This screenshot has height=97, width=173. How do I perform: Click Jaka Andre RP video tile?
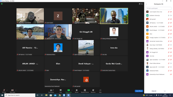[x=58, y=32]
